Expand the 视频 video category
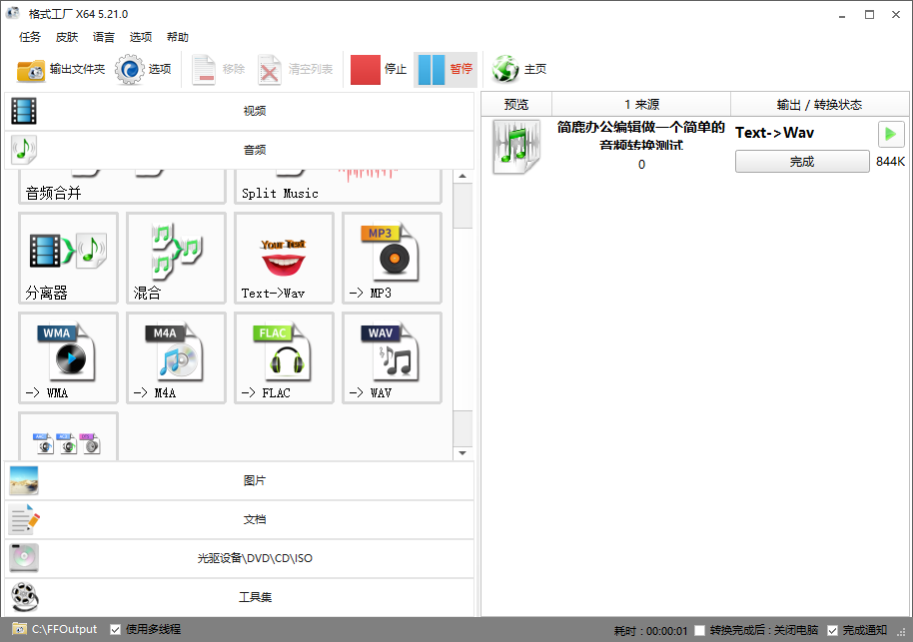The image size is (913, 642). tap(240, 111)
